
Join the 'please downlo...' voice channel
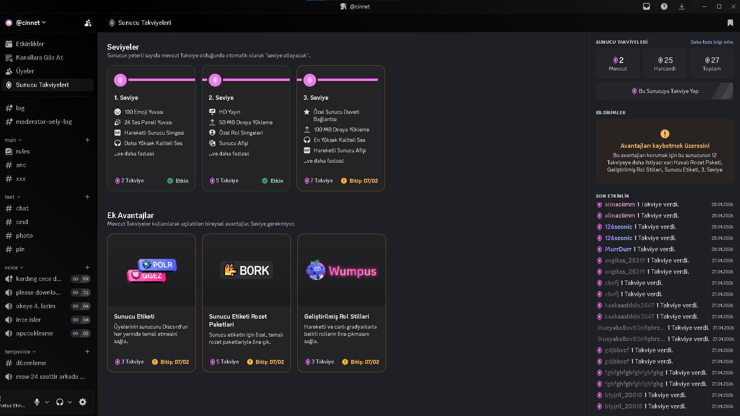[x=48, y=293]
